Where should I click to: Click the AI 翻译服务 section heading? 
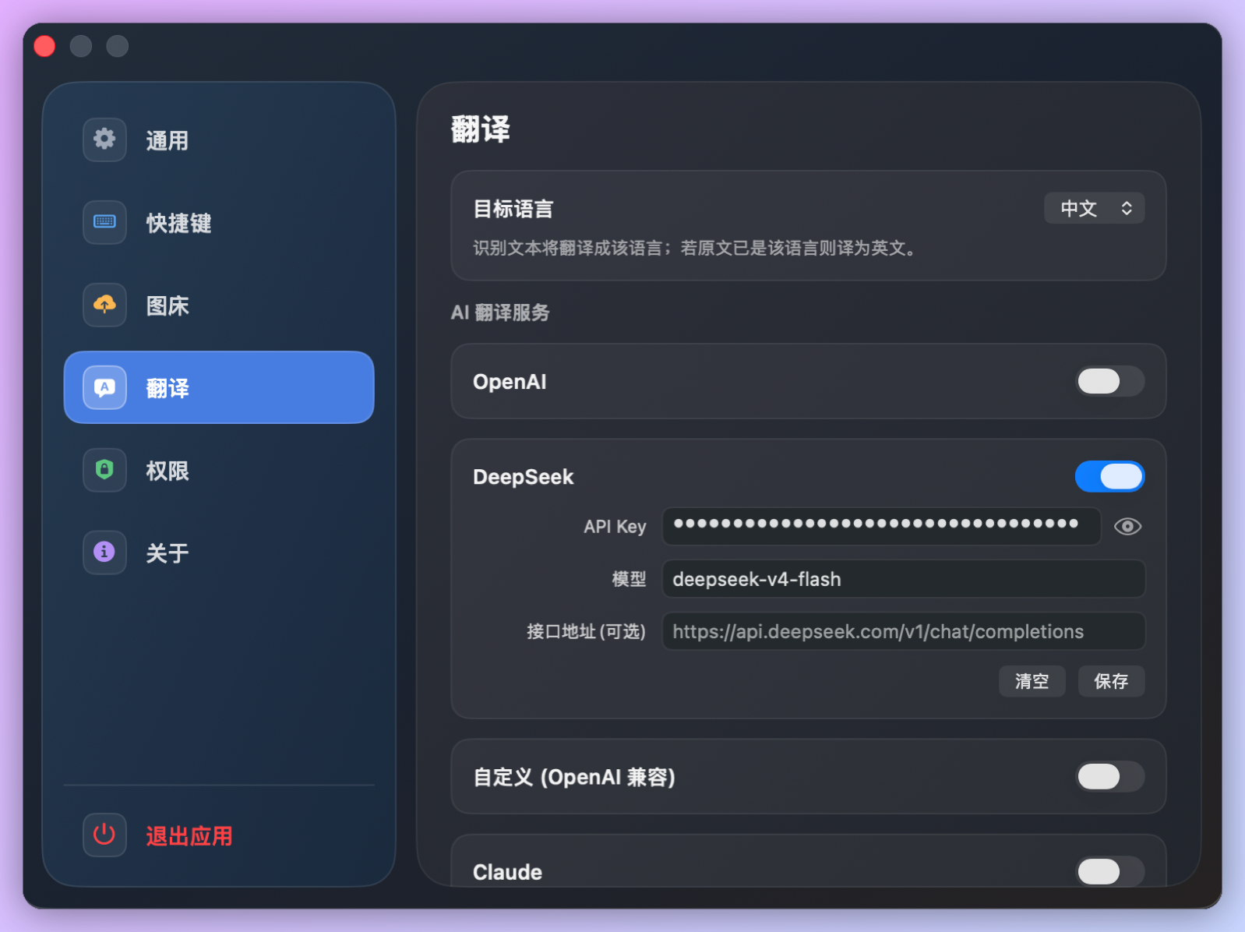[500, 312]
